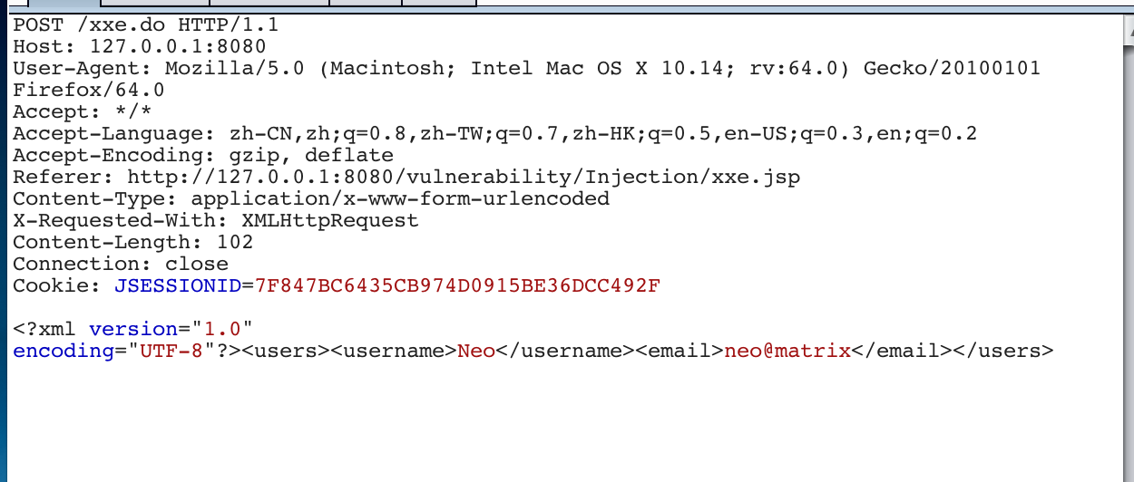Screen dimensions: 1134x482
Task: Click the red JSESSIONID cookie value
Action: 457,286
